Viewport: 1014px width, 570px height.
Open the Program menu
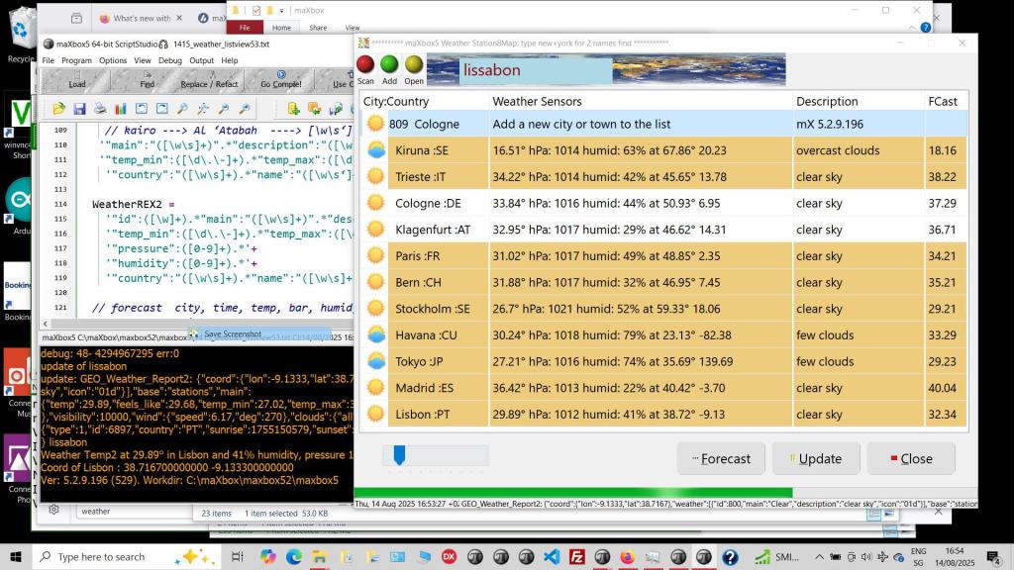(76, 60)
